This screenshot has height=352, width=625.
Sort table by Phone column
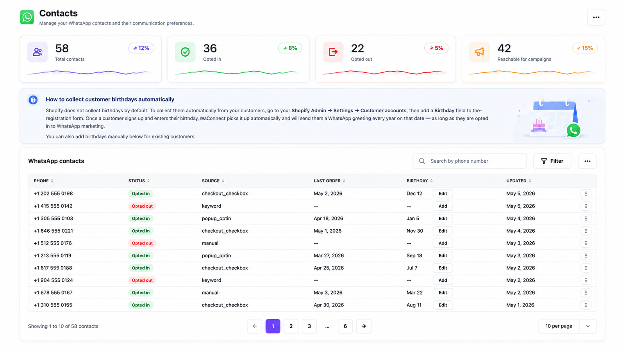pyautogui.click(x=43, y=181)
